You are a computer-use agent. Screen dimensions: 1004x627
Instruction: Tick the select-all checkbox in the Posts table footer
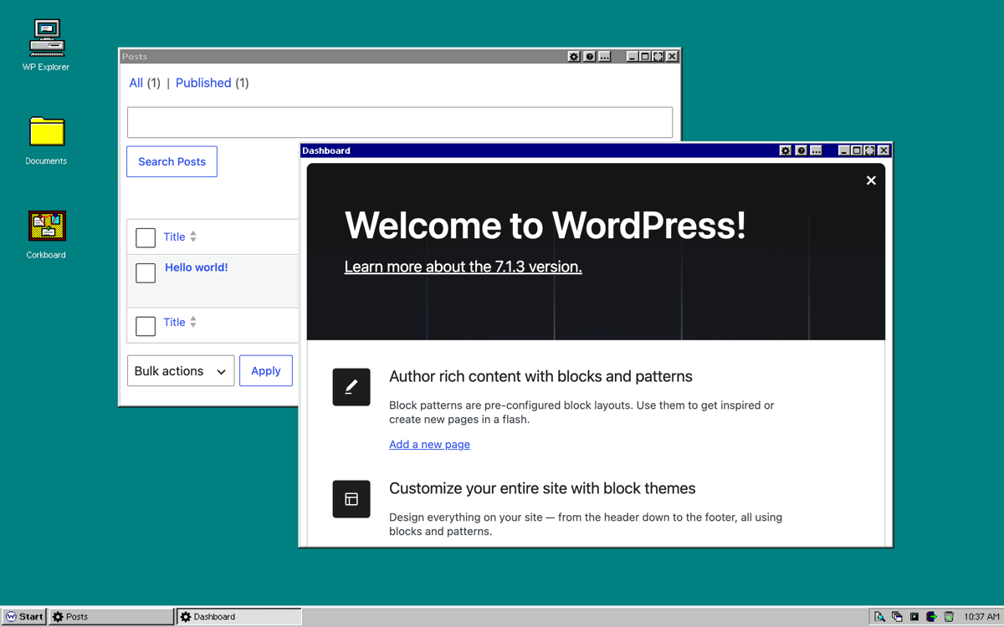(x=146, y=326)
